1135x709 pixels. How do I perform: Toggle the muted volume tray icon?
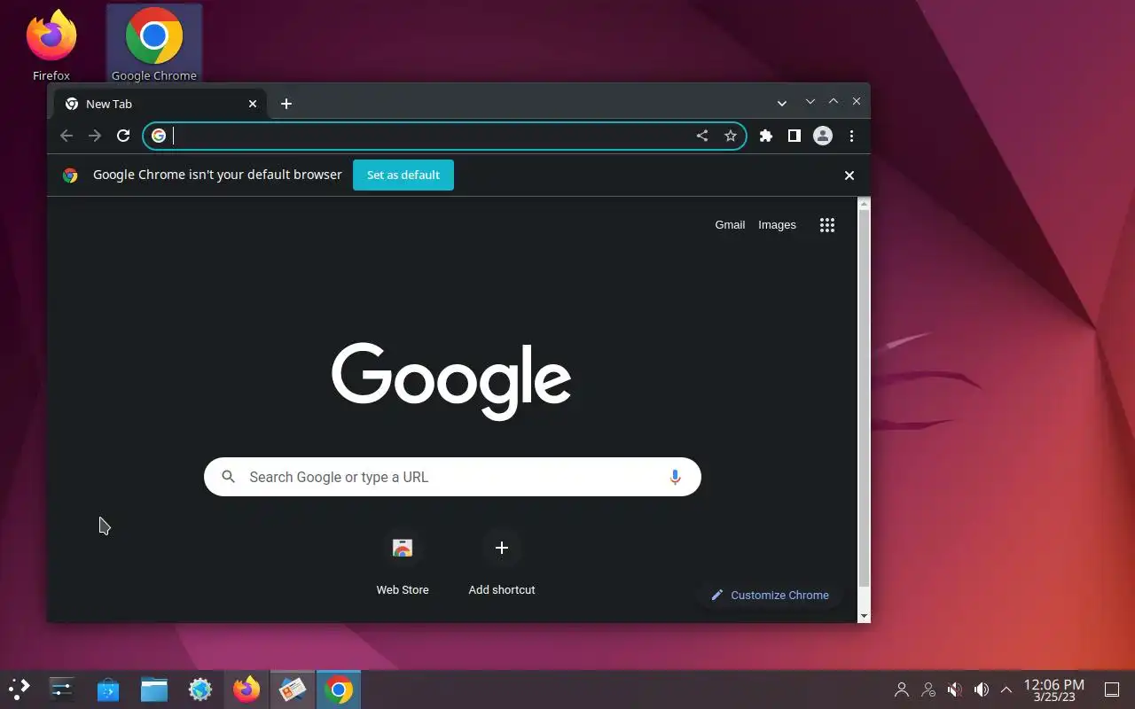click(955, 690)
